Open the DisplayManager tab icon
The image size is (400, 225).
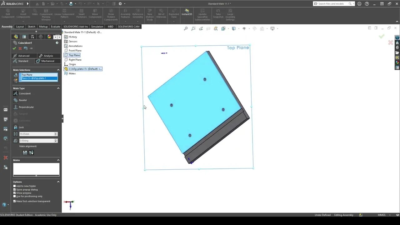[x=49, y=37]
